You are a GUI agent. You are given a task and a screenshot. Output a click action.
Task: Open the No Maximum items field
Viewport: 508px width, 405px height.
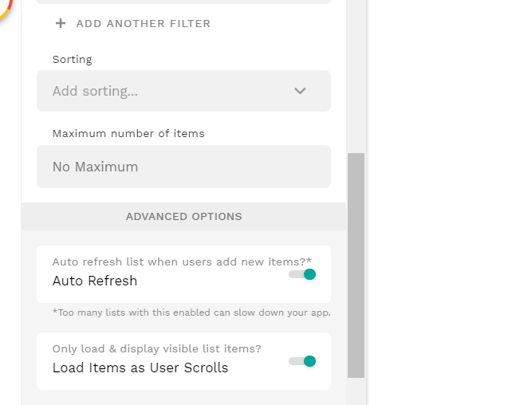click(183, 167)
